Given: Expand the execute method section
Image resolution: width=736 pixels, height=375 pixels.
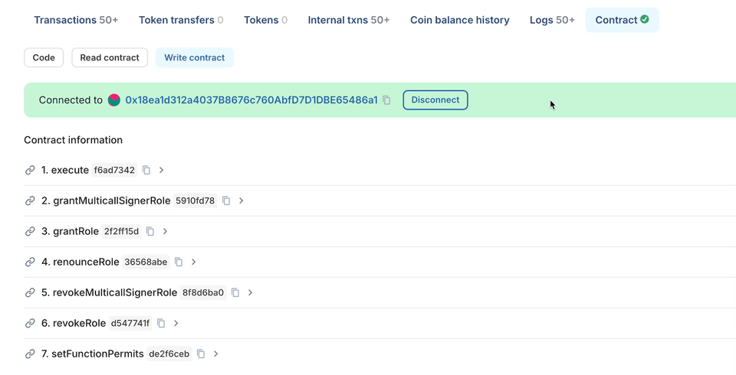Looking at the screenshot, I should pos(162,170).
